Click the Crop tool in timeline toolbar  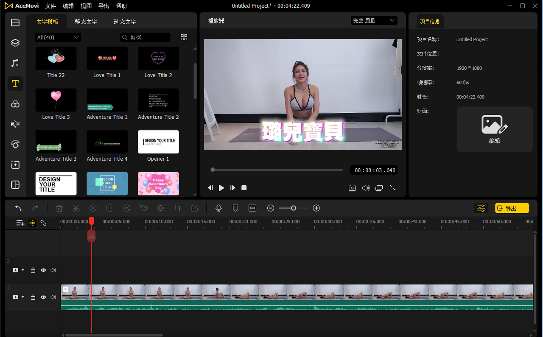coord(177,208)
